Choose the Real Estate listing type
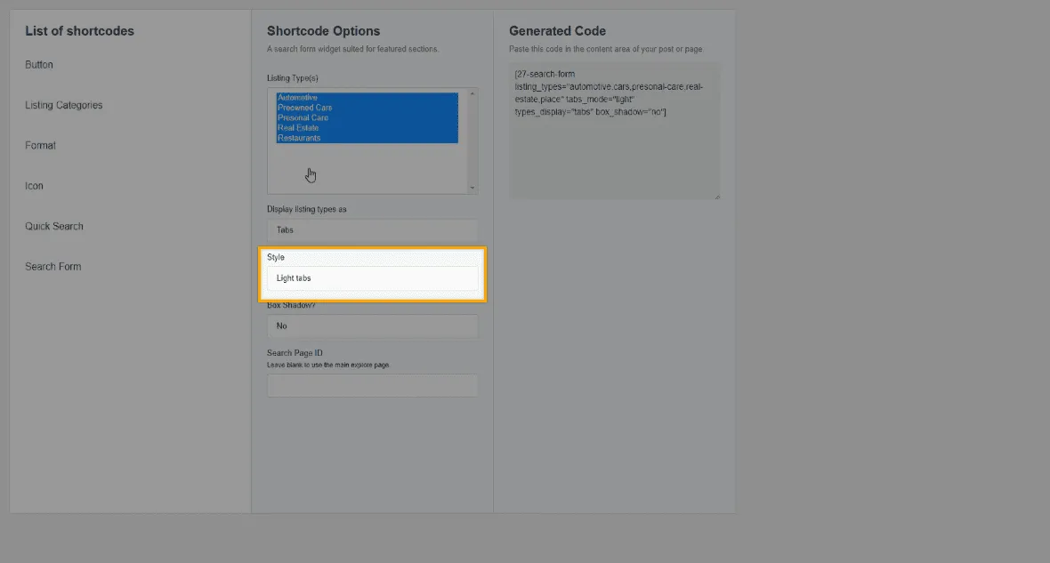The height and width of the screenshot is (563, 1050). (297, 128)
